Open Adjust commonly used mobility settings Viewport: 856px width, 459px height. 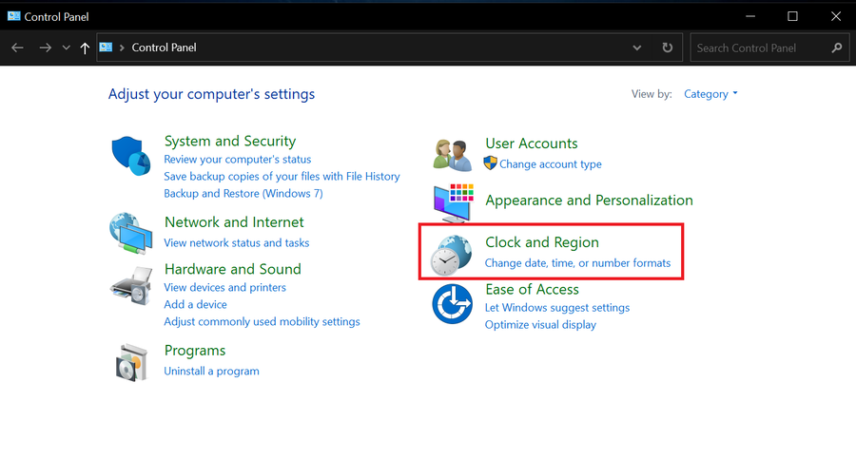(263, 321)
